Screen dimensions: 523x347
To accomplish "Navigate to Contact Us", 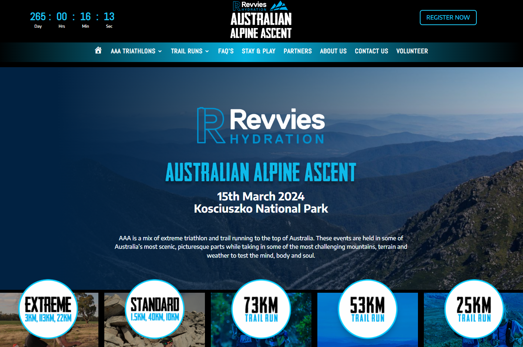I will 371,51.
